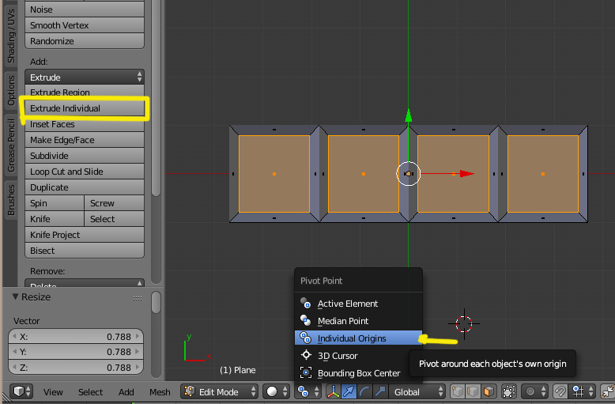The image size is (615, 404).
Task: Switch to edge select mode
Action: 474,391
